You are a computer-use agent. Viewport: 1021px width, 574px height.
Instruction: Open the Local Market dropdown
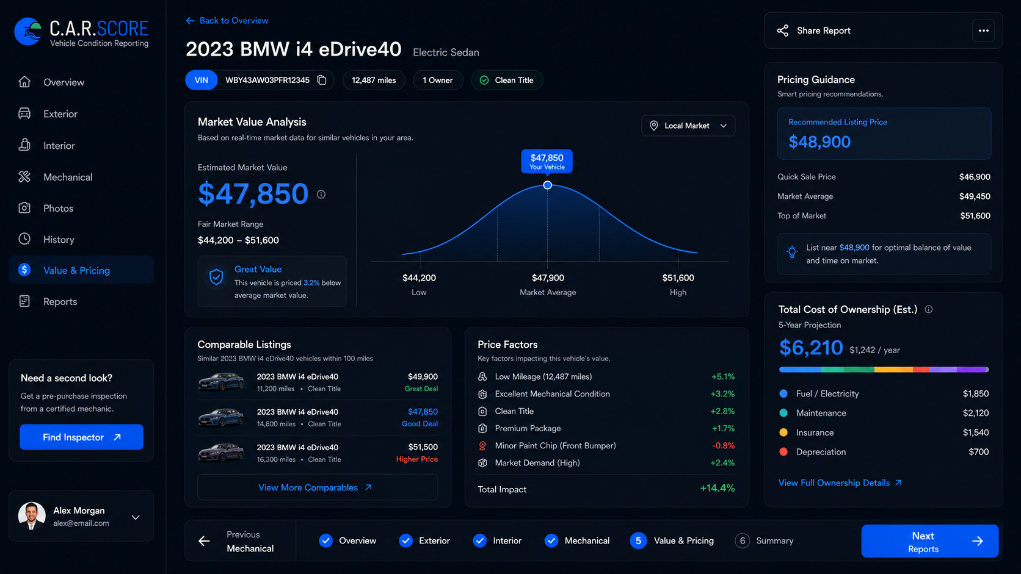[688, 126]
